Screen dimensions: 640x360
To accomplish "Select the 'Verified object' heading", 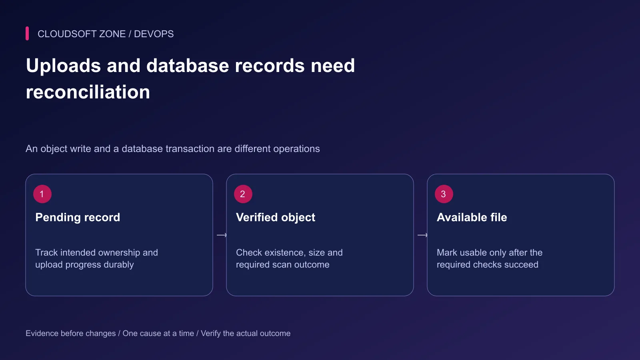I will pyautogui.click(x=276, y=217).
